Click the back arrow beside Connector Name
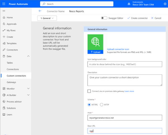Image resolution: width=168 pixels, height=135 pixels. click(x=40, y=11)
